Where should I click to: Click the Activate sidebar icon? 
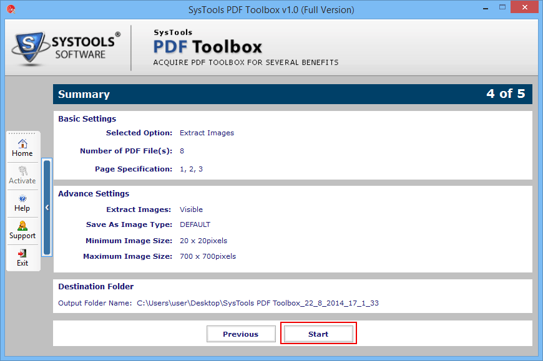(22, 175)
